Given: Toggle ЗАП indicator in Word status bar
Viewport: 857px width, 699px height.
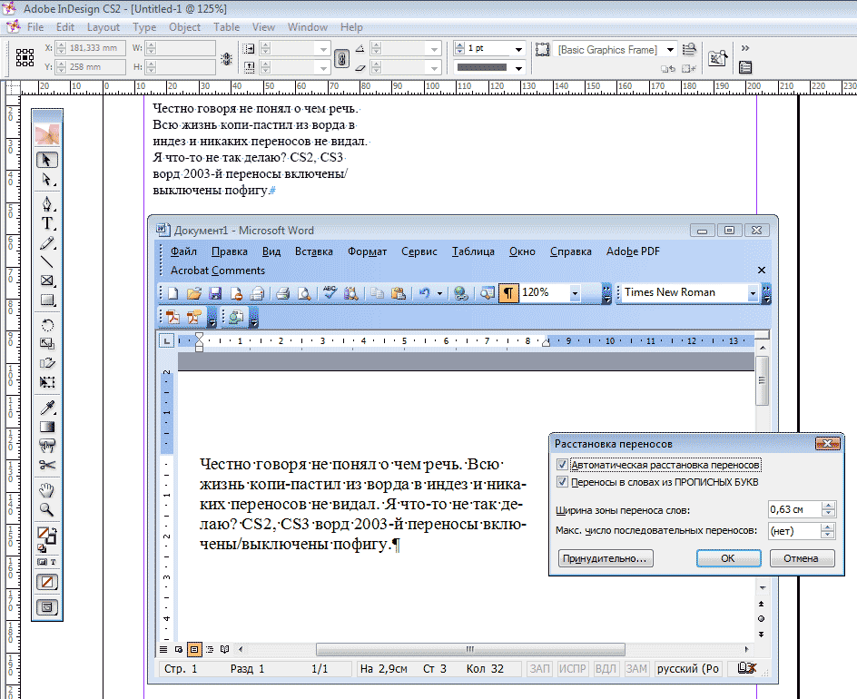Looking at the screenshot, I should pos(539,668).
